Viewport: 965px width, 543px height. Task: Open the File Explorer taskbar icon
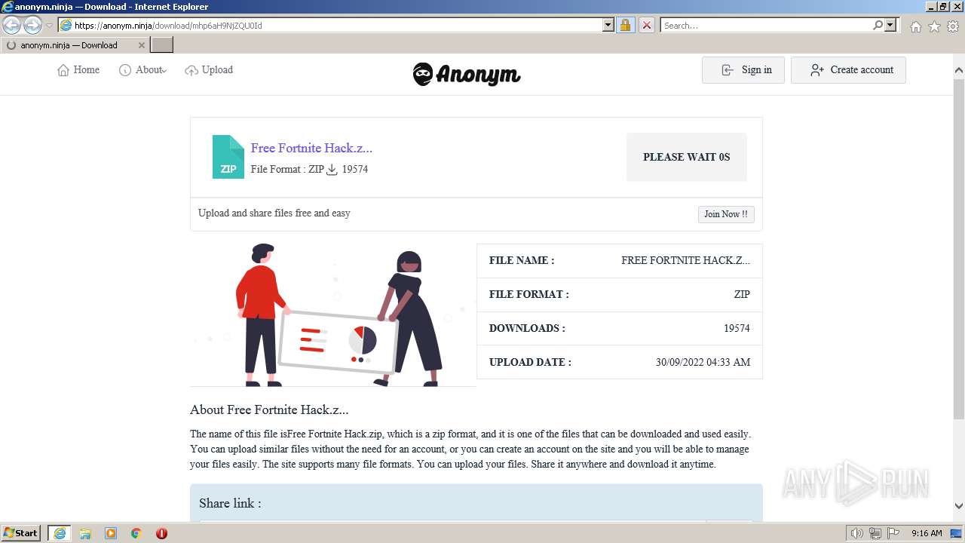(85, 533)
